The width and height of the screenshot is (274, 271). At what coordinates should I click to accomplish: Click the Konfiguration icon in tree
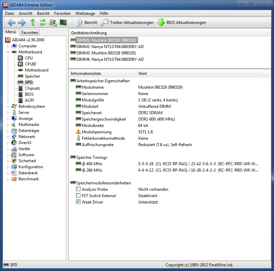coord(14,167)
